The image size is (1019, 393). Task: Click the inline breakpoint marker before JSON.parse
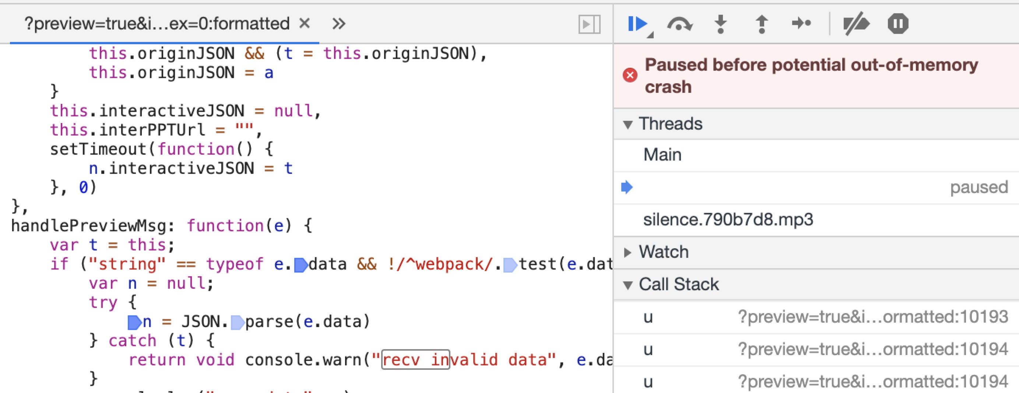point(237,323)
